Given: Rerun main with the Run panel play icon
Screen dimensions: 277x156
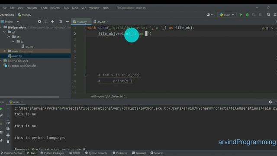Looking at the screenshot, I should [x=1, y=109].
